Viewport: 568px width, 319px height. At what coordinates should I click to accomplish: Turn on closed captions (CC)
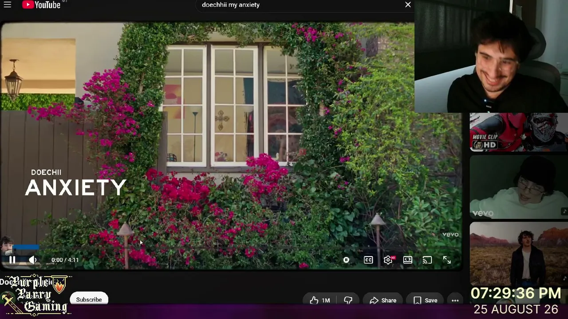pyautogui.click(x=368, y=260)
